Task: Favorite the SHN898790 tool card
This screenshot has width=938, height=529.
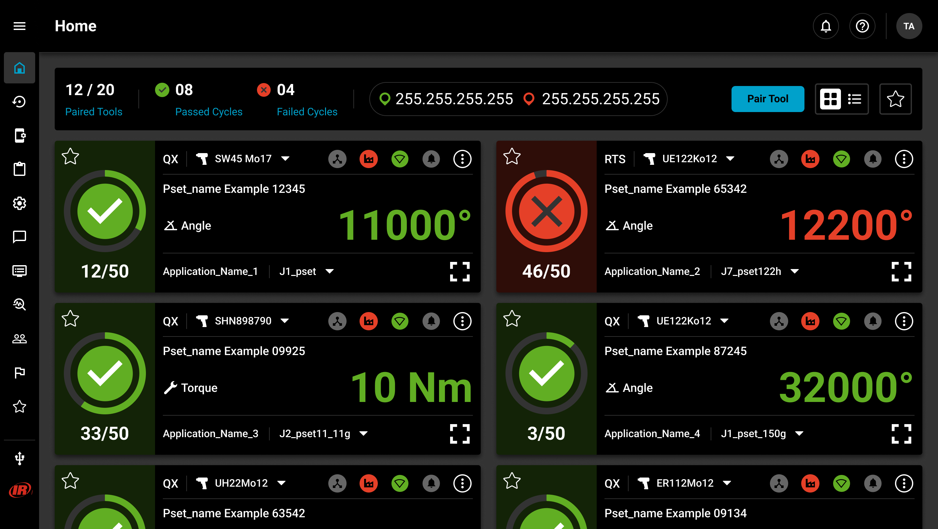Action: 70,319
